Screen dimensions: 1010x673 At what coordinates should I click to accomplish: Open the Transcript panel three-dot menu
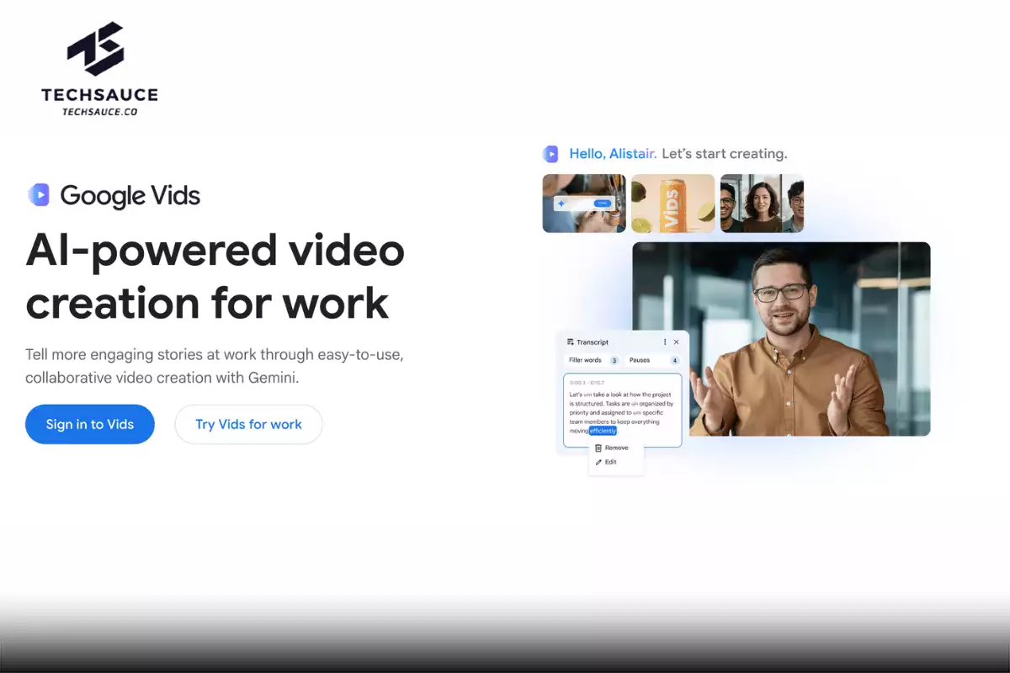pyautogui.click(x=665, y=342)
